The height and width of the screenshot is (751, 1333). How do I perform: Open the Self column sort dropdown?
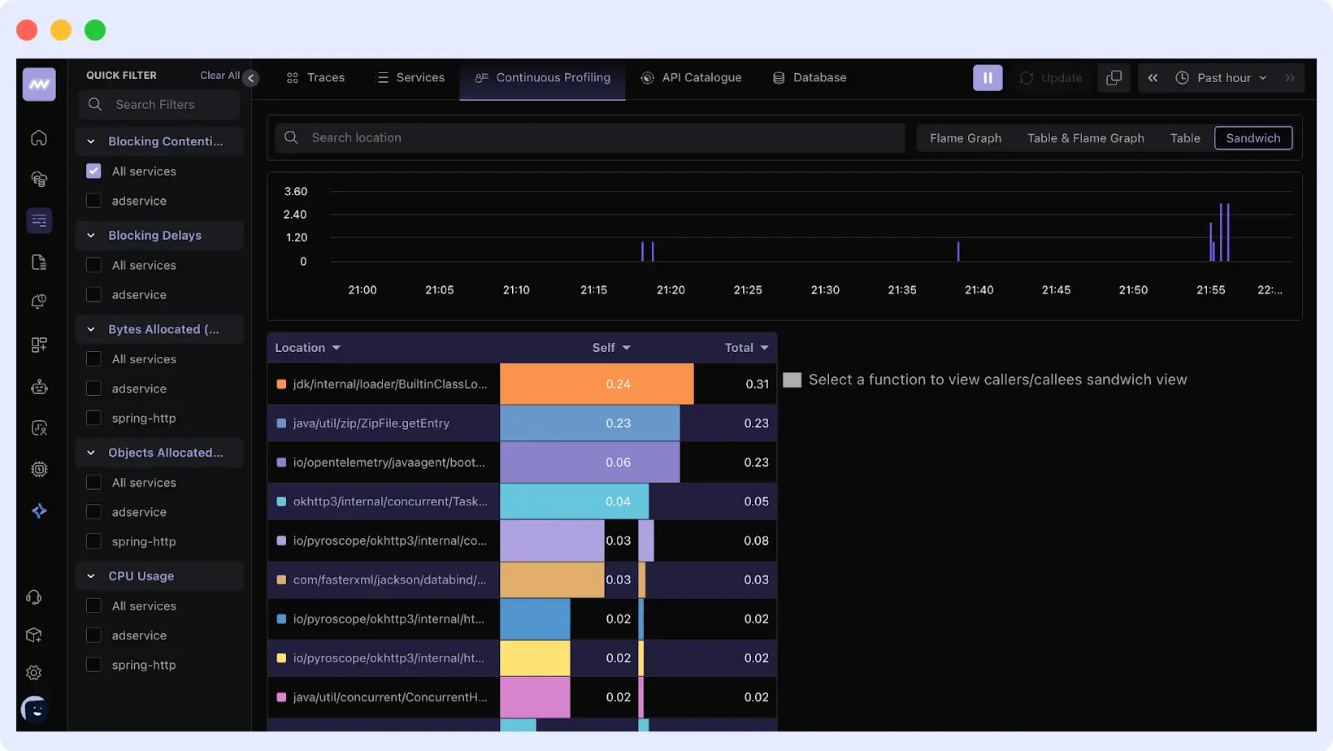(x=611, y=347)
